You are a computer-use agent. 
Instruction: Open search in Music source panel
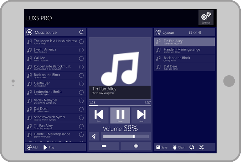click(81, 32)
